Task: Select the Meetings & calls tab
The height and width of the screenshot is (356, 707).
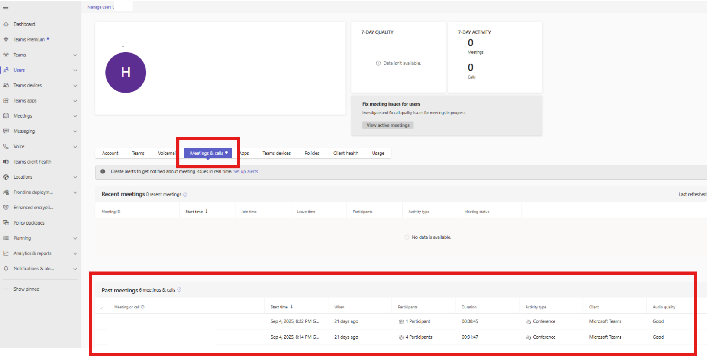Action: [208, 153]
